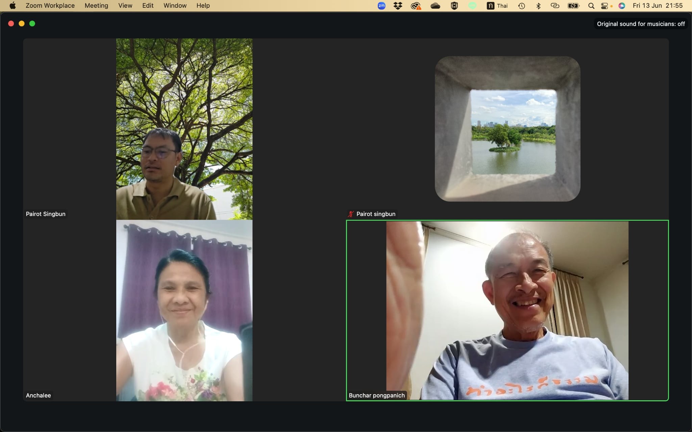Click the Zoom menu bar status icon

coord(381,6)
